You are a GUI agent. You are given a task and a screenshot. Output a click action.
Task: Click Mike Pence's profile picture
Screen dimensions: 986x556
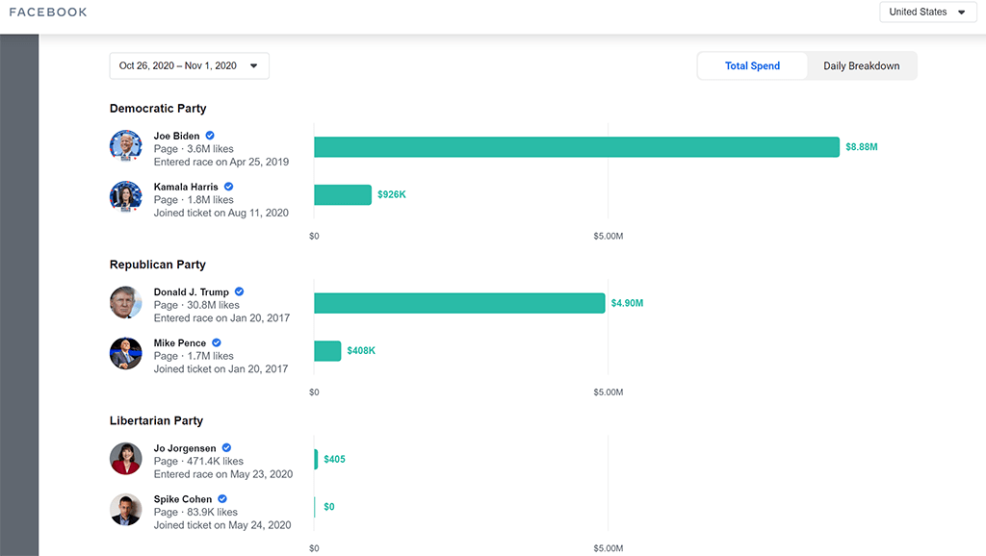point(126,353)
